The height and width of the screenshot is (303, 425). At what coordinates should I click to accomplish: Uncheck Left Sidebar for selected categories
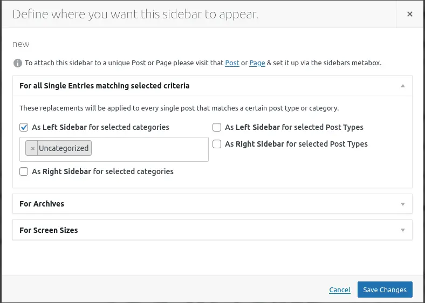click(24, 128)
